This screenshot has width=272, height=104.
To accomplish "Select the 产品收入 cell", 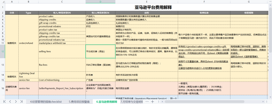I will 100,16.
